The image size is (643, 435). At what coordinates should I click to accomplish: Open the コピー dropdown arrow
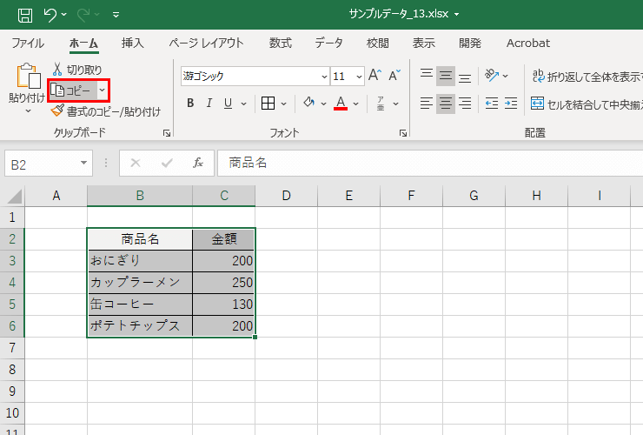coord(103,90)
